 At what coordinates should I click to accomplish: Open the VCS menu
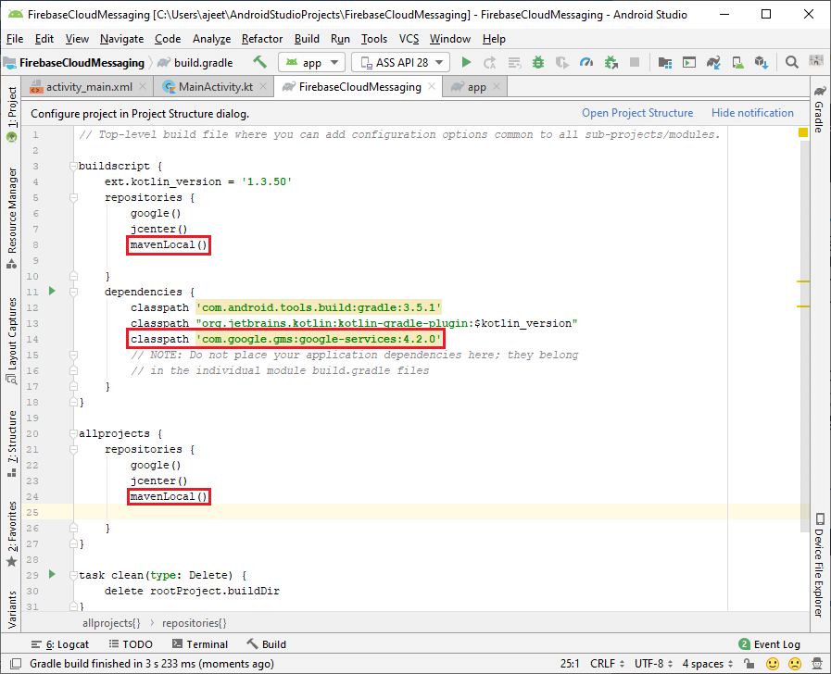409,39
